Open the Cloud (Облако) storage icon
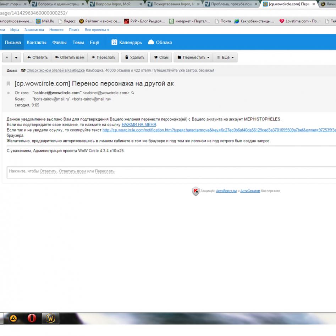Screen dimensions: 336x336 coord(151,42)
